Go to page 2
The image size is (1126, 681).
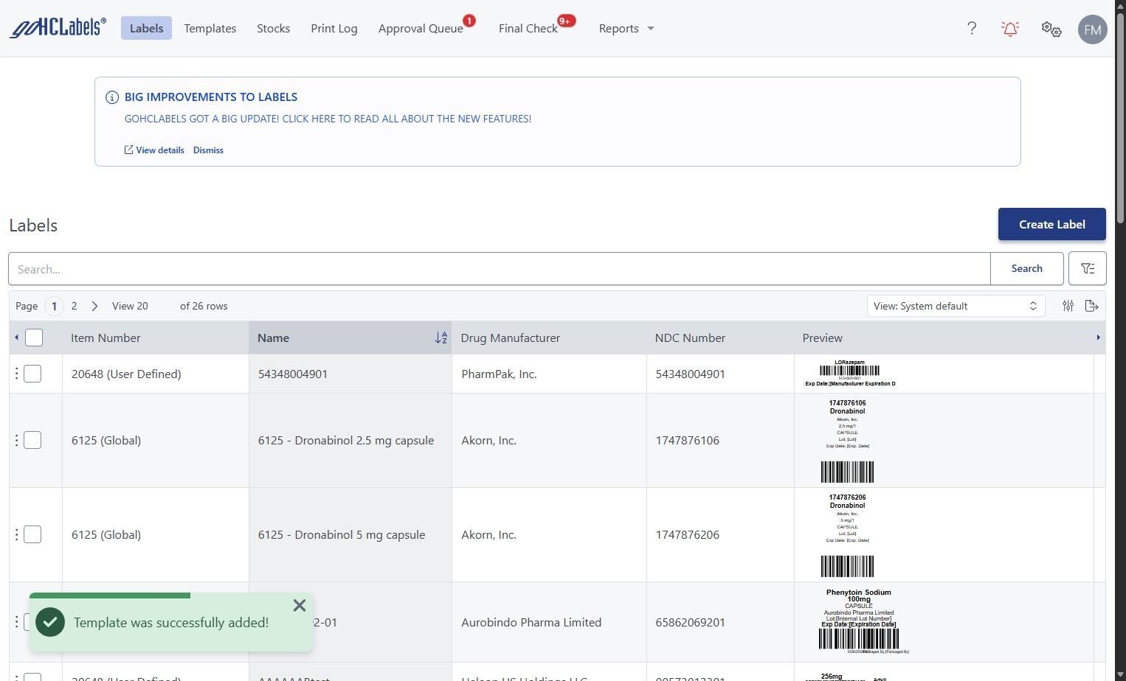(x=74, y=306)
